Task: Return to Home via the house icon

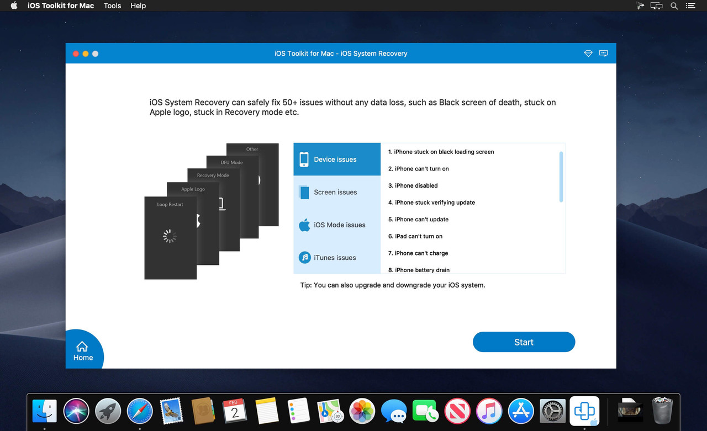Action: point(83,348)
